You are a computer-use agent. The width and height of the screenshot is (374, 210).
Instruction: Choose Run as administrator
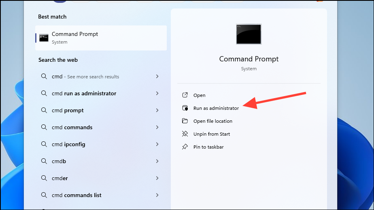tap(216, 108)
